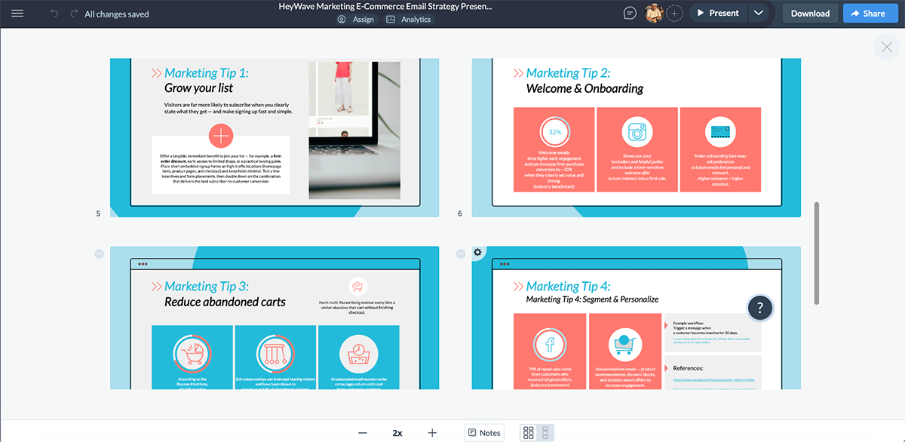This screenshot has height=442, width=905.
Task: Expand the Present dropdown arrow
Action: click(759, 13)
